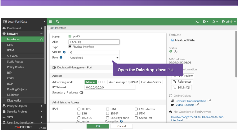The width and height of the screenshot is (239, 132).
Task: Click the Interfaces favorite star icon
Action: (42, 39)
